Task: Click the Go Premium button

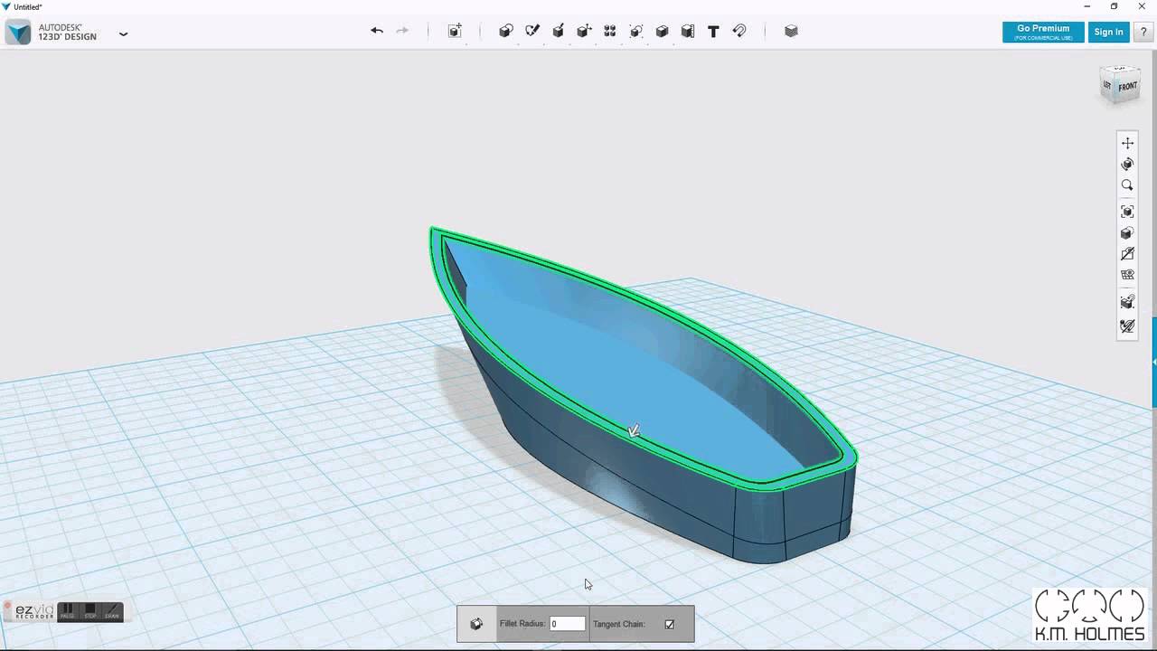Action: tap(1043, 32)
